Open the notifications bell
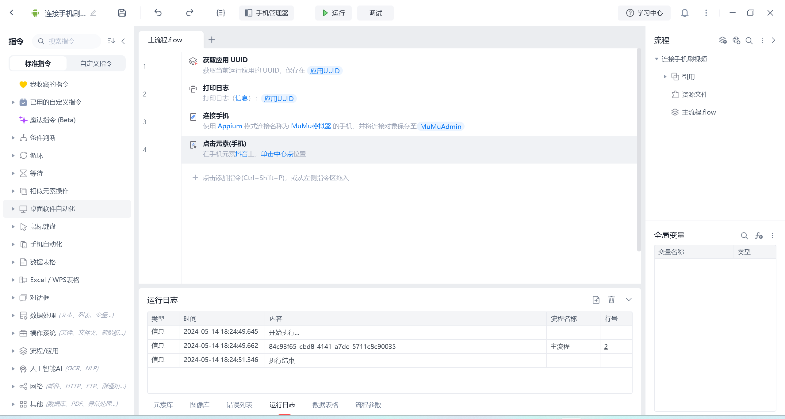This screenshot has width=785, height=419. point(684,13)
